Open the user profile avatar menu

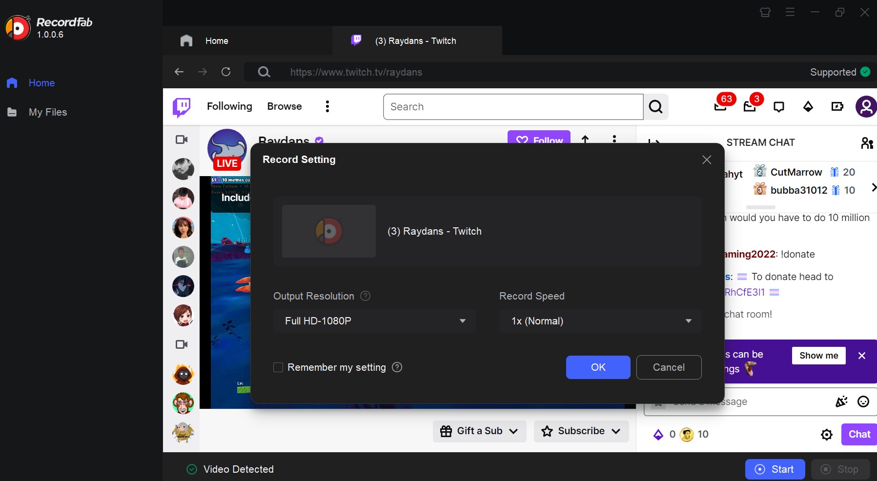coord(866,107)
